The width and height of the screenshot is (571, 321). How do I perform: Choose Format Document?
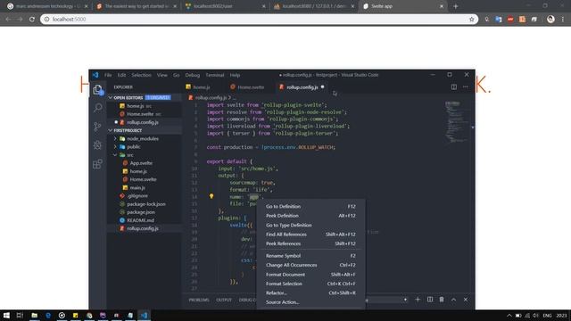pyautogui.click(x=310, y=275)
